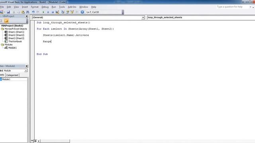Toggle Folders icon in Project Explorer

click(x=6, y=21)
